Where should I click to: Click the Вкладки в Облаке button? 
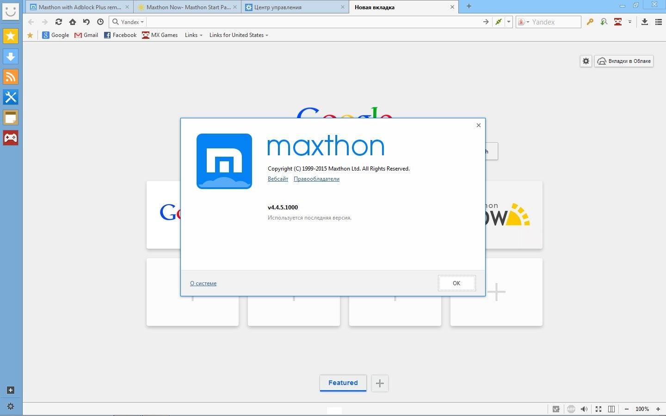pos(624,61)
